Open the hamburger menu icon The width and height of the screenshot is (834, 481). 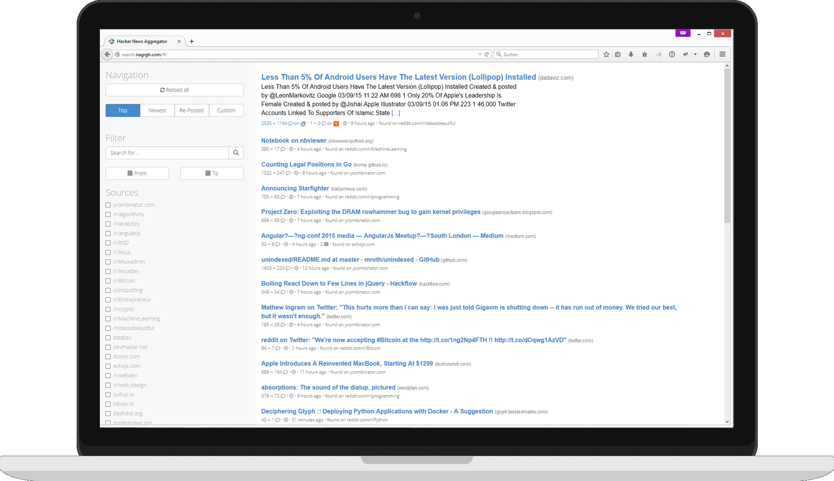722,54
